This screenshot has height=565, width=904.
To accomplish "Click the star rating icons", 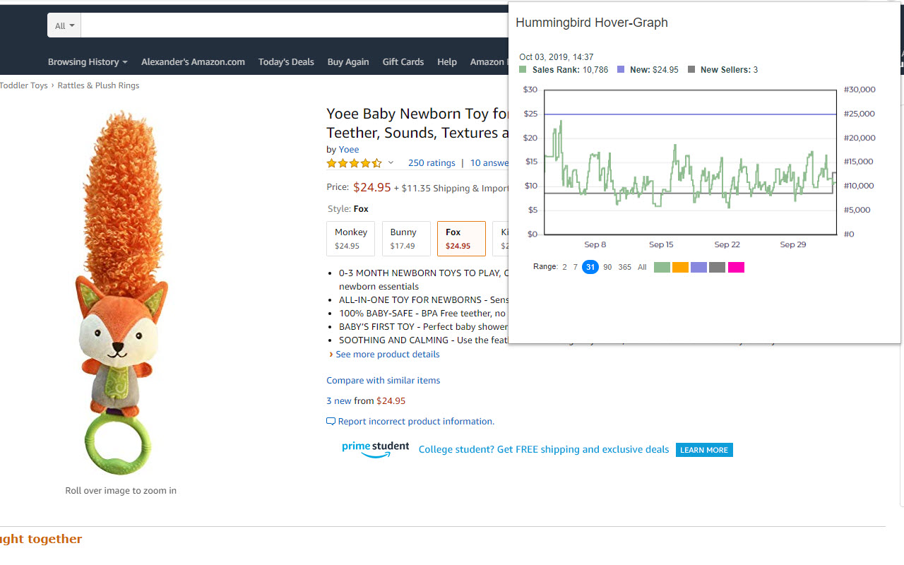I will 354,163.
